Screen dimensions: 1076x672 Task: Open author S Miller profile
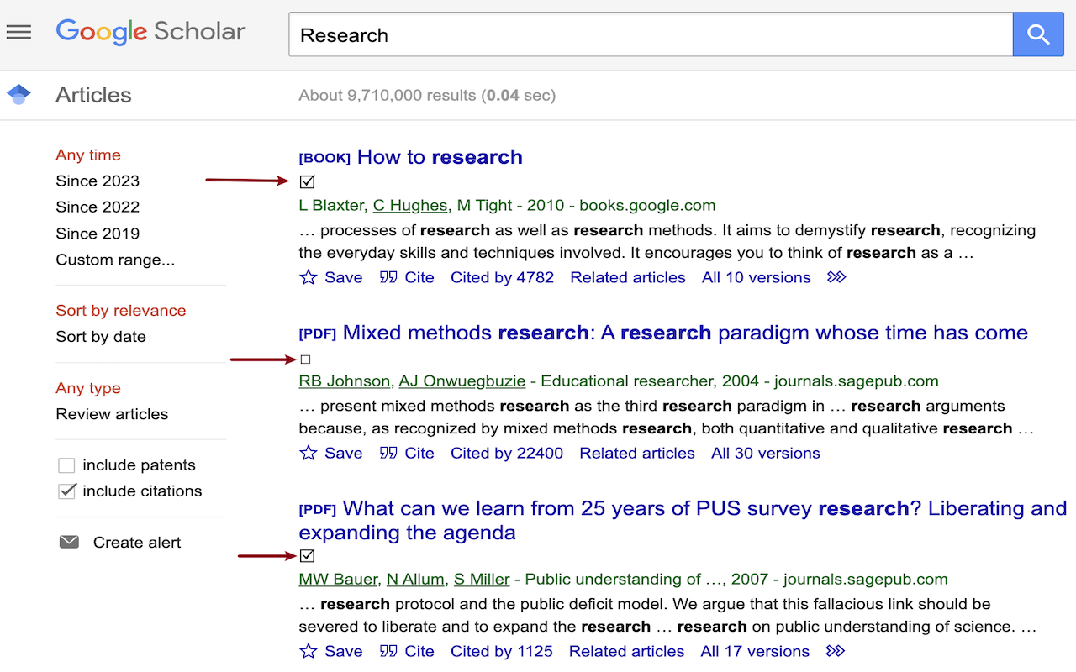[482, 579]
